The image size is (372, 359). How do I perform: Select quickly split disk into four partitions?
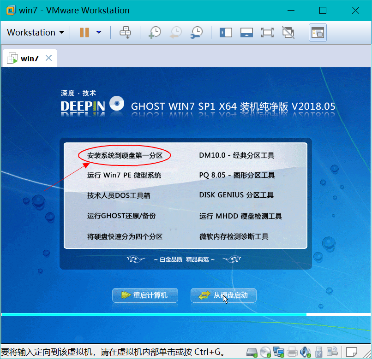click(125, 236)
